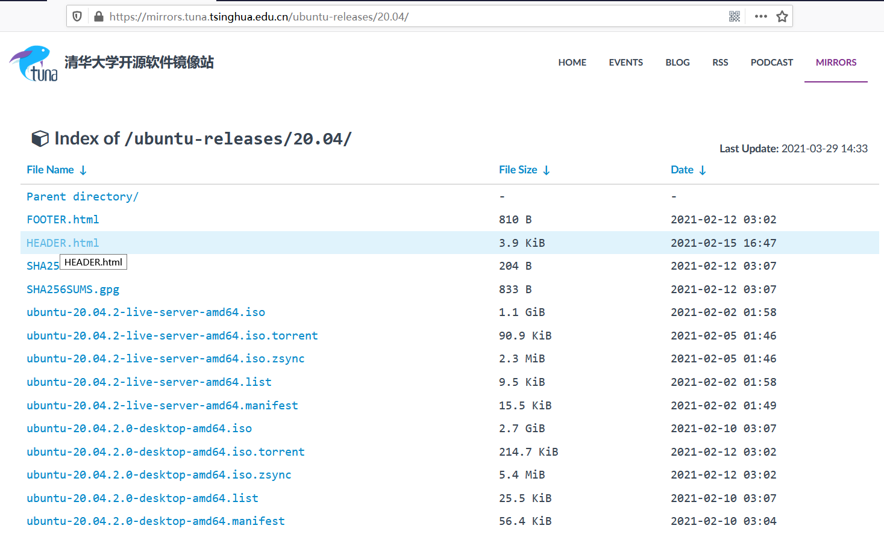This screenshot has height=549, width=884.
Task: Download desktop-amd64.iso.torrent file
Action: [x=166, y=452]
